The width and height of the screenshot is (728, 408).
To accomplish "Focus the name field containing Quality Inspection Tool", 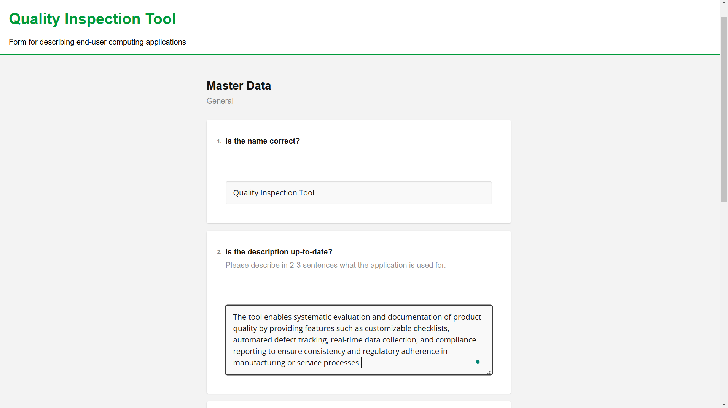I will 358,193.
